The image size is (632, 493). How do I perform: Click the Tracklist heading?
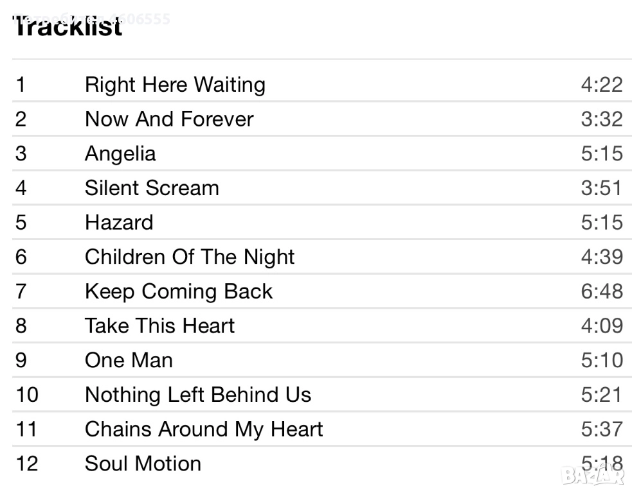click(x=68, y=28)
